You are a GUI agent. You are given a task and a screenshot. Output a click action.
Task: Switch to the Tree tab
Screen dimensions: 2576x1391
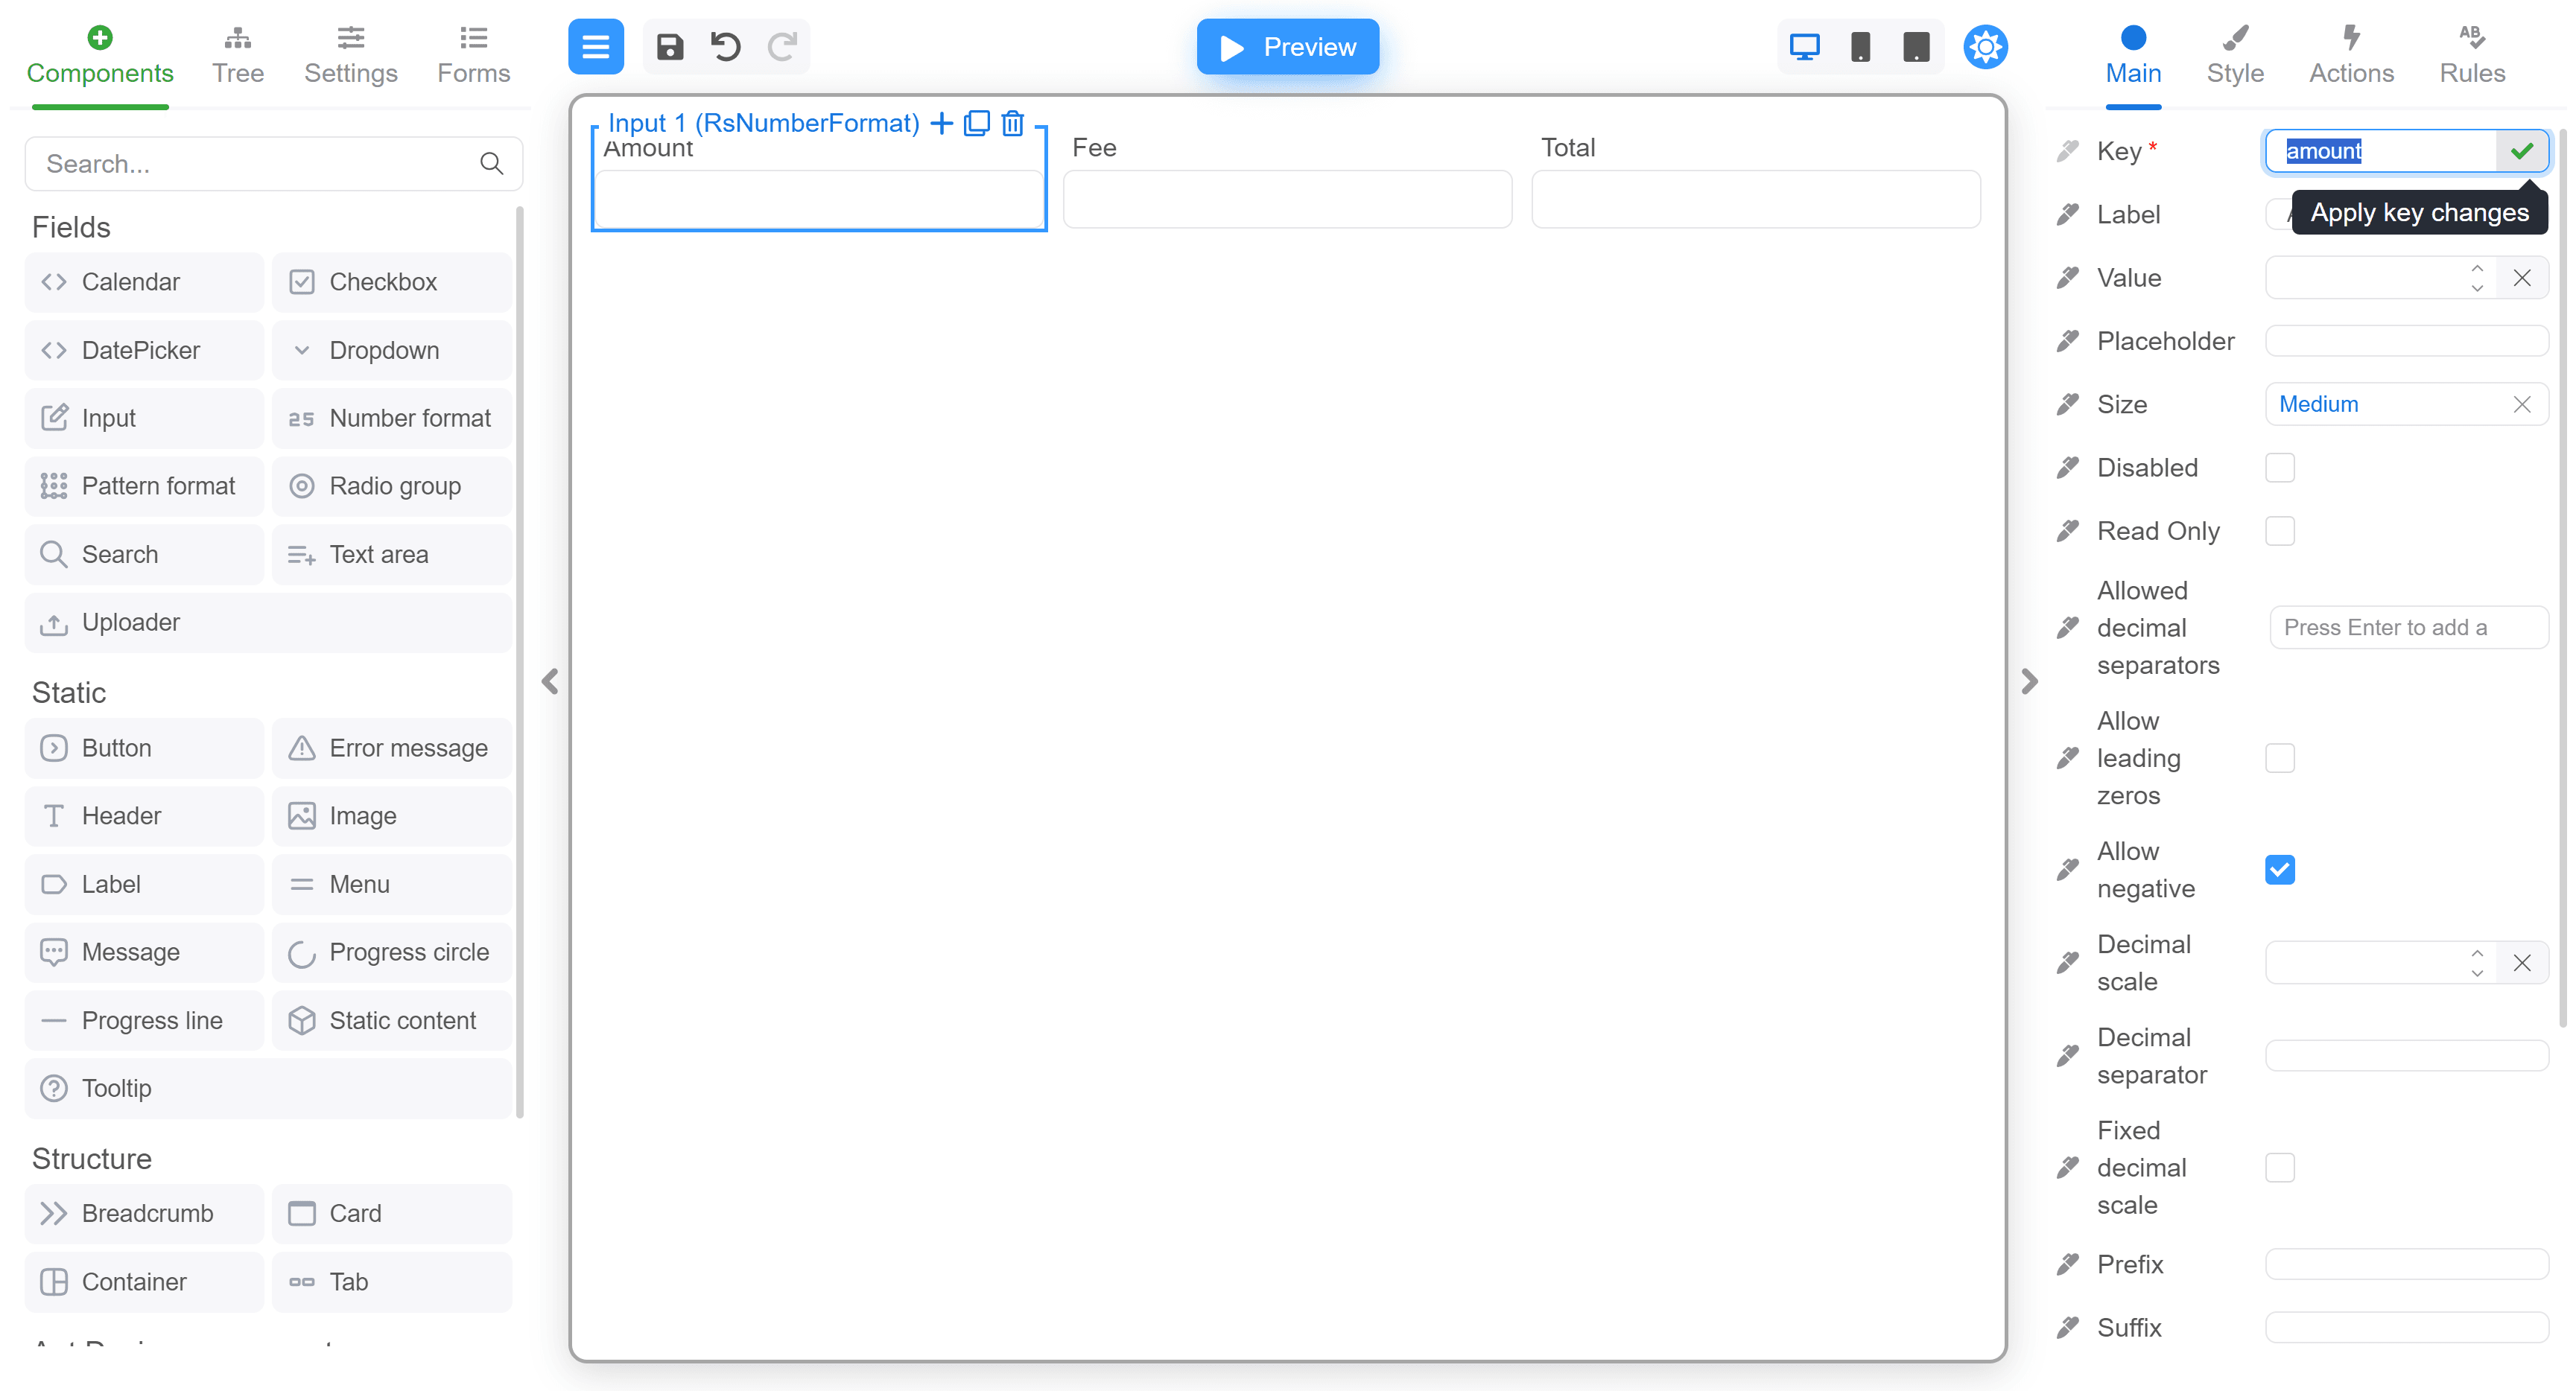238,55
